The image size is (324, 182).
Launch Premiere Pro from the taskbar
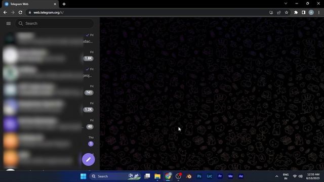point(220,176)
